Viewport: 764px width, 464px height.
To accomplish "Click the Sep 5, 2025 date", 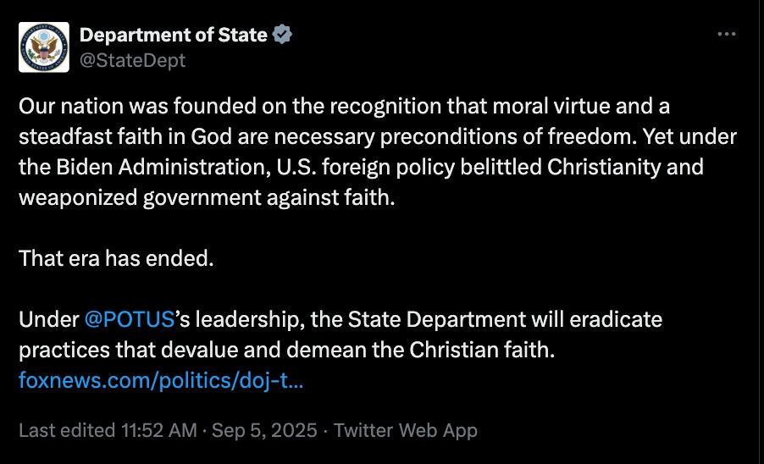I will click(265, 430).
